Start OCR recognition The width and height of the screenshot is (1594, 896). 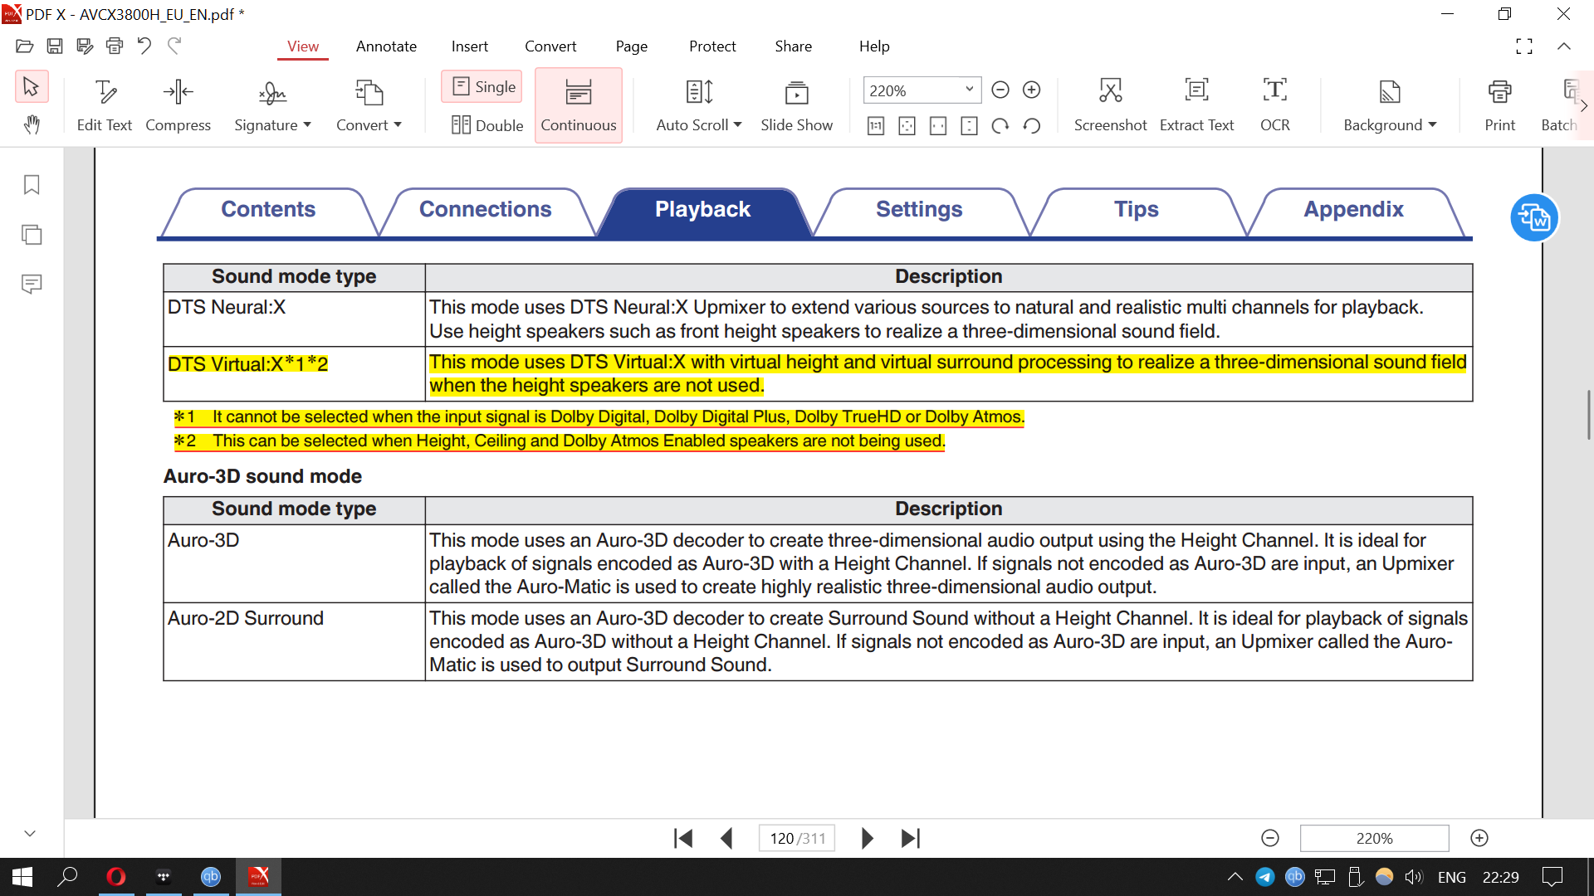(x=1275, y=106)
